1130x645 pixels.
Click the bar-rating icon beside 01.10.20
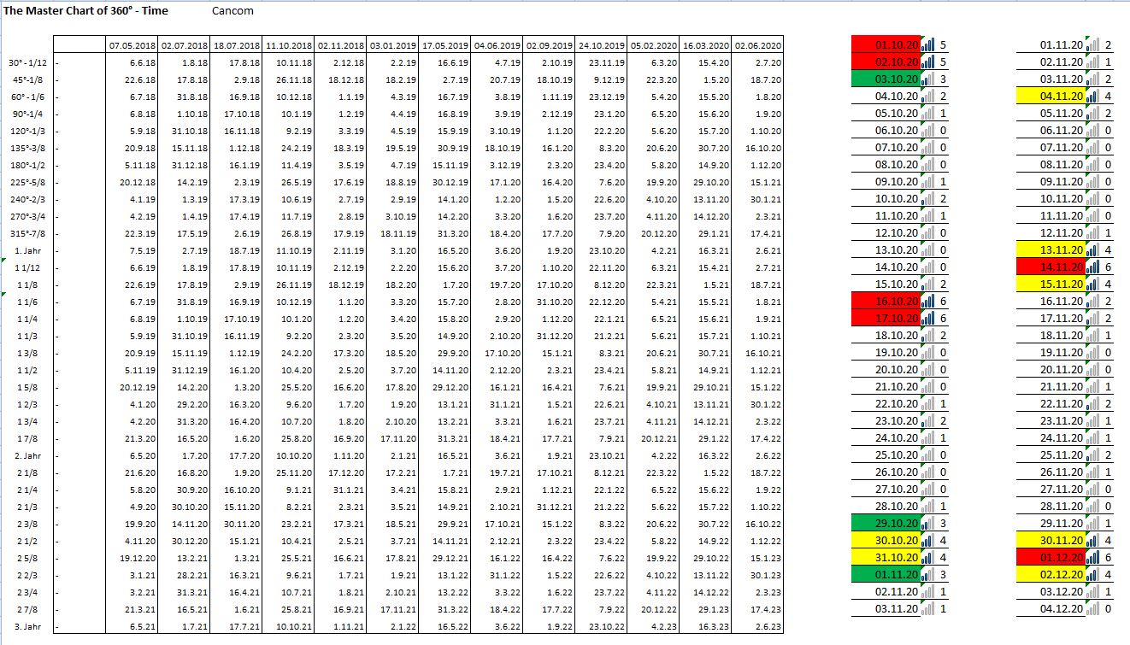(x=929, y=45)
